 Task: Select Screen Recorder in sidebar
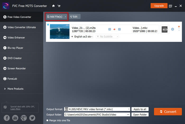point(22,69)
